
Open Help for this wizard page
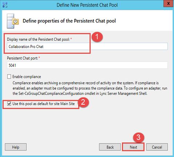coord(16,147)
